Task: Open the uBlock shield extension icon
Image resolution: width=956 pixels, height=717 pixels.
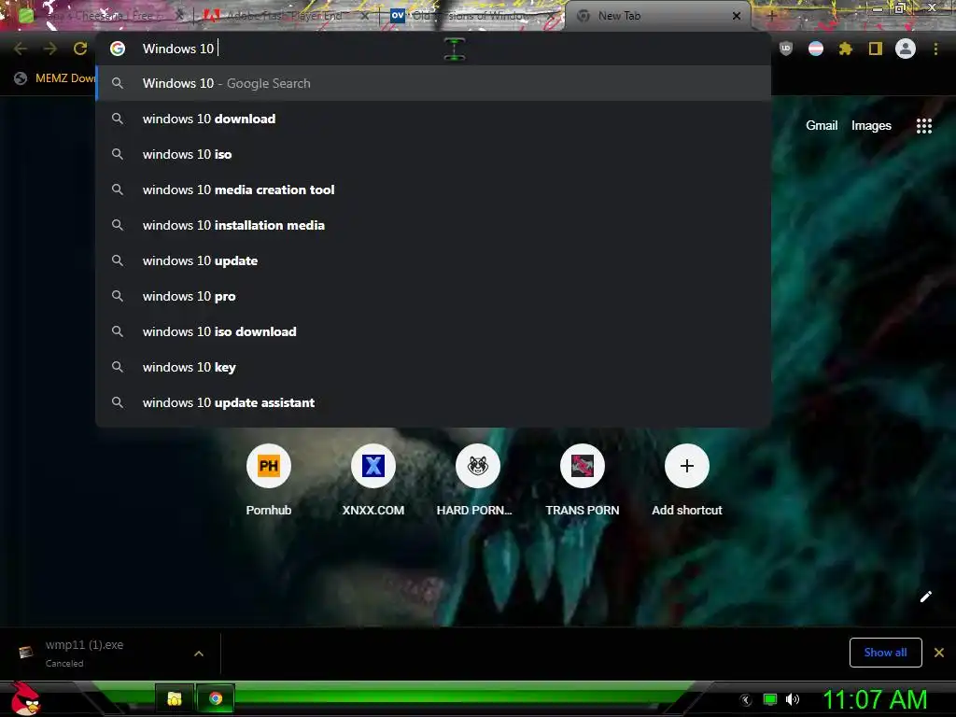Action: (786, 49)
